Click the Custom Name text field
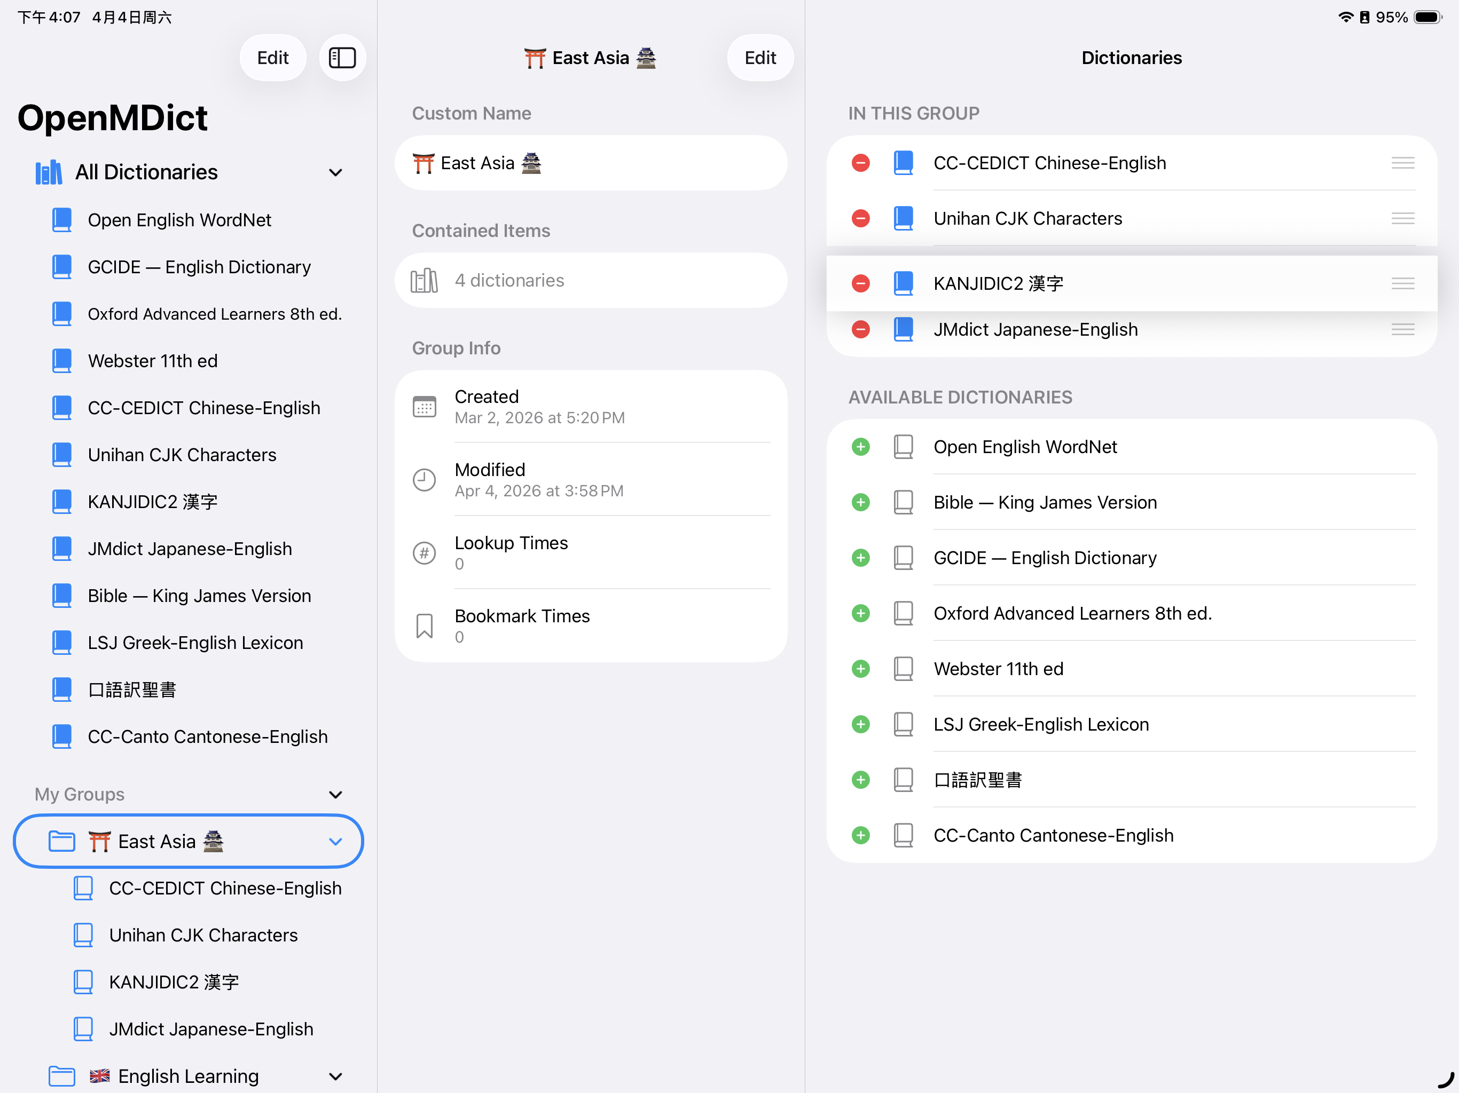The height and width of the screenshot is (1093, 1459). point(590,163)
